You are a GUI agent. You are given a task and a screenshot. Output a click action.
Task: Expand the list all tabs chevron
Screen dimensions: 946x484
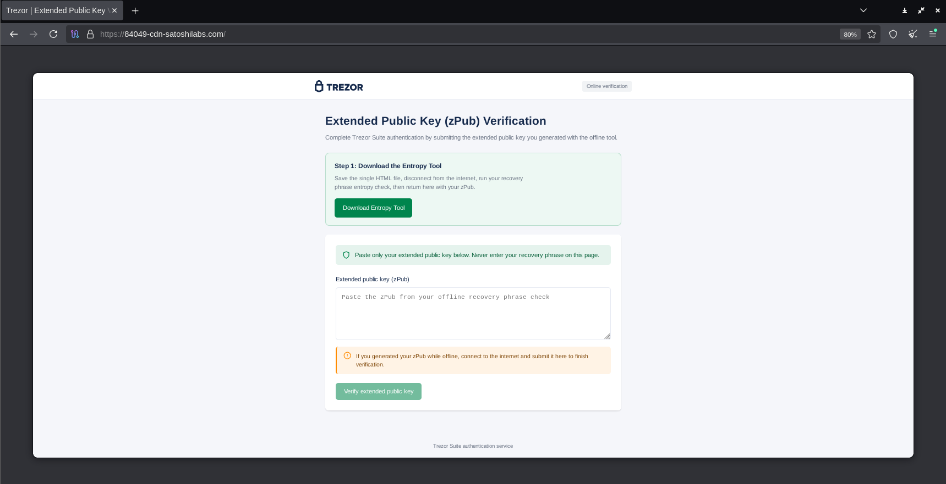(x=863, y=10)
